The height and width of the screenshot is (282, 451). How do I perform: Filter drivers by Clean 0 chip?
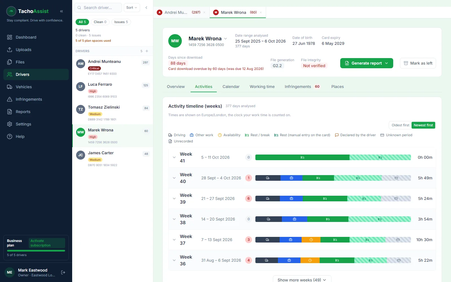[x=100, y=22]
